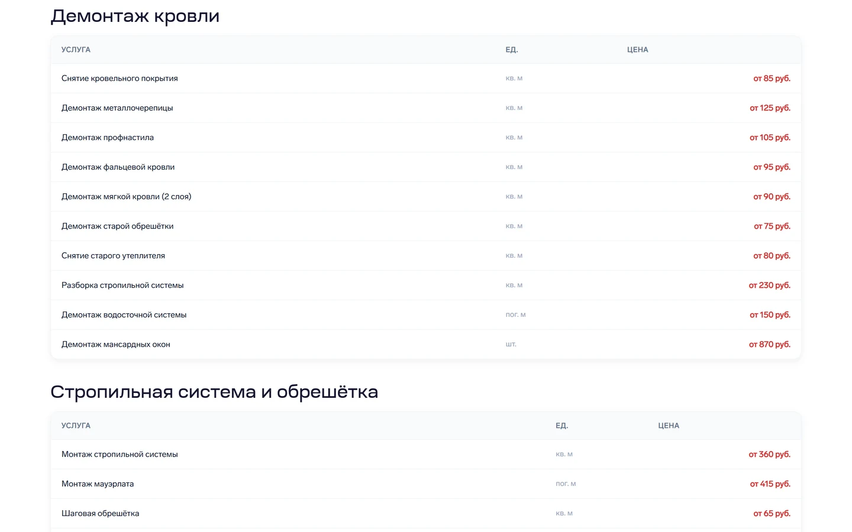This screenshot has width=852, height=532.
Task: Click price 'от 870 руб.'
Action: click(769, 344)
